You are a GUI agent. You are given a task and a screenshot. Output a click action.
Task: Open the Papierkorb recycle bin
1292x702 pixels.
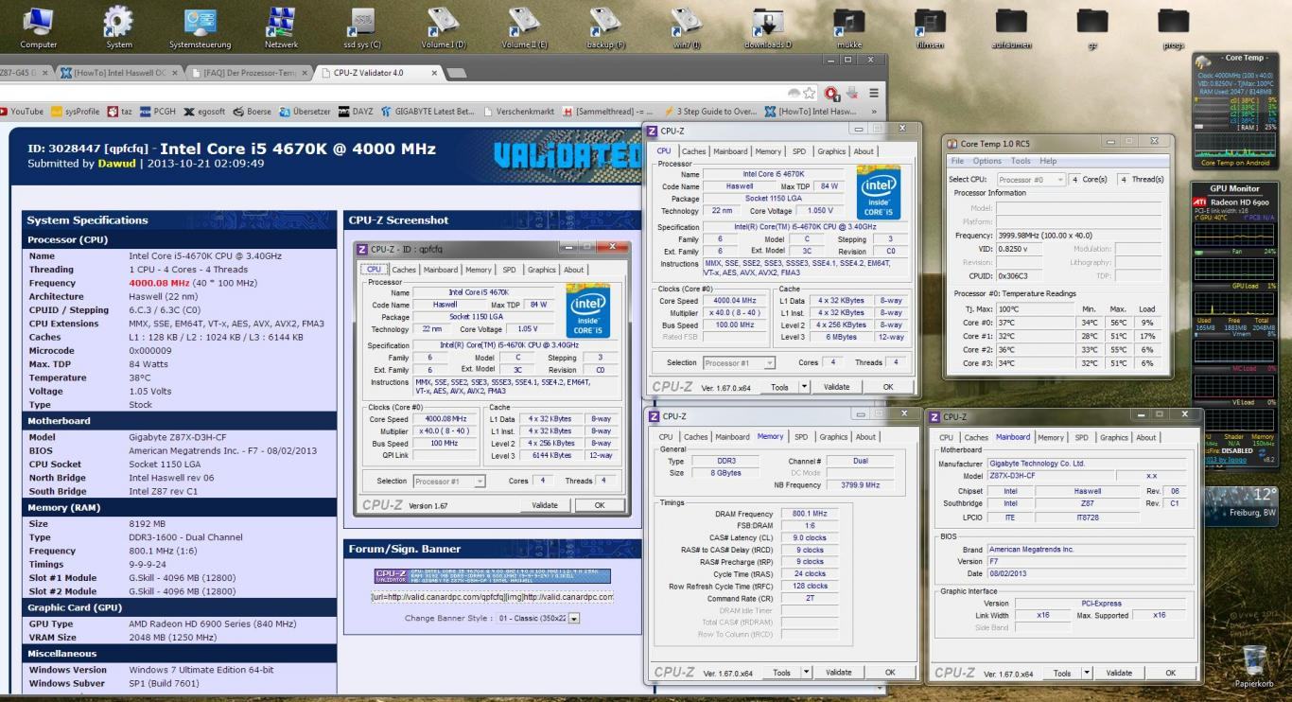point(1254,666)
